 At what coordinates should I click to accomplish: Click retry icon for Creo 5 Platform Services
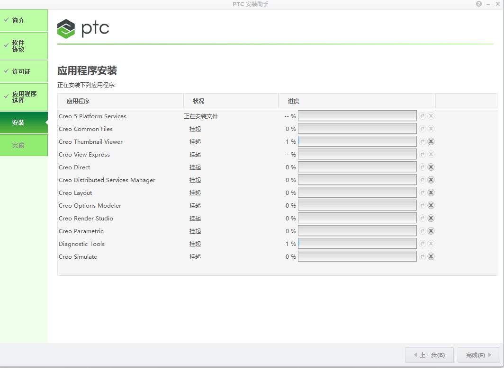423,116
